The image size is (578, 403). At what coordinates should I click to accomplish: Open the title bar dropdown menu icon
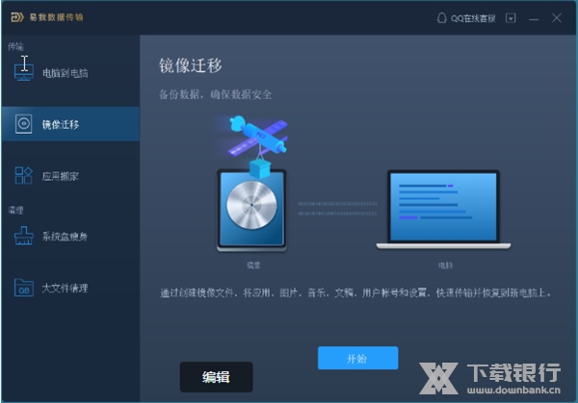(x=511, y=18)
